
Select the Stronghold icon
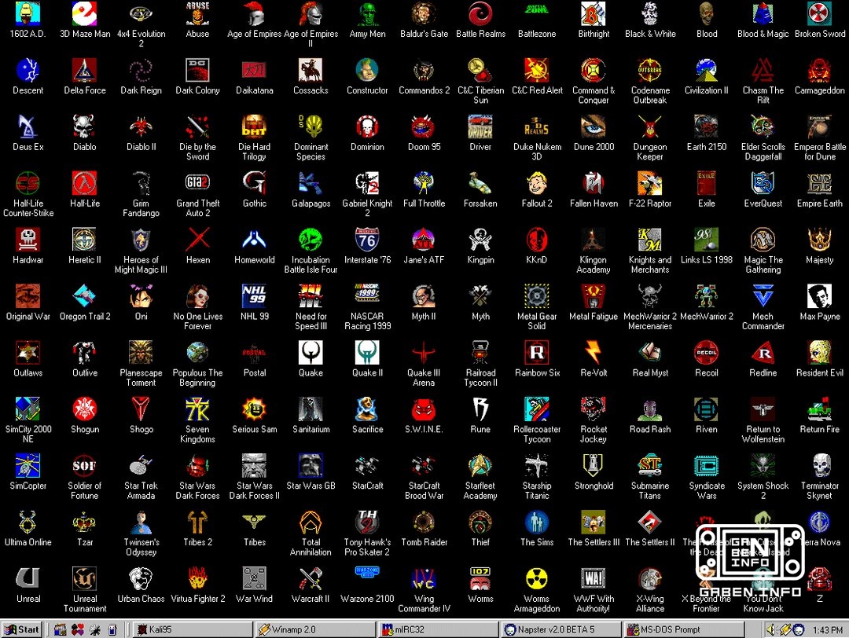pos(594,465)
